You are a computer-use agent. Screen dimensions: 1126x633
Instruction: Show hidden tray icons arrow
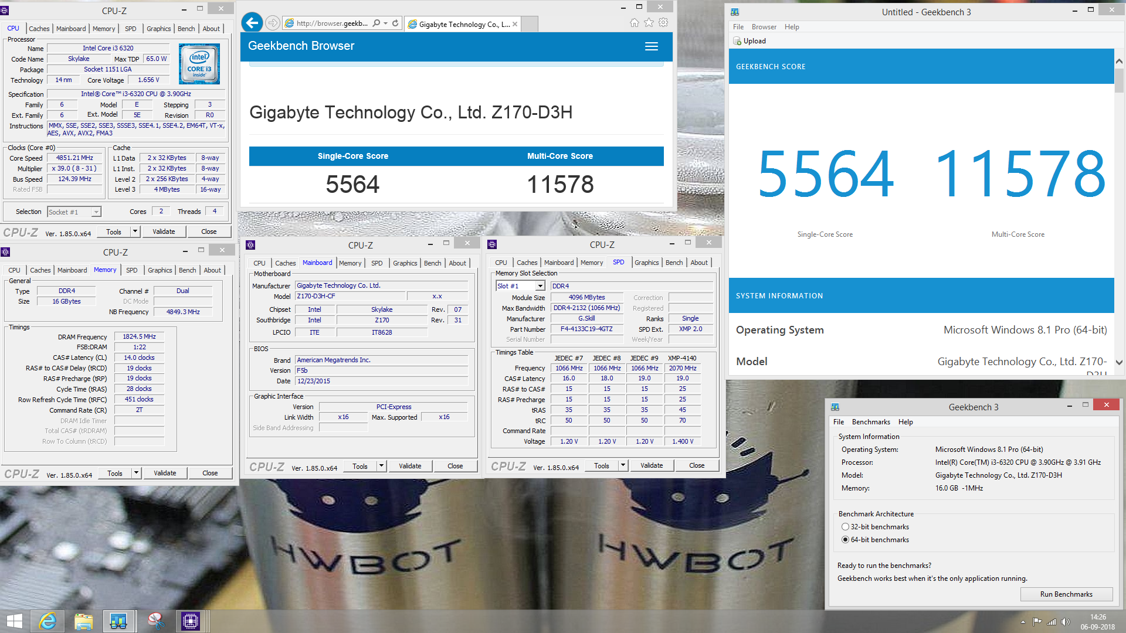[x=1023, y=622]
